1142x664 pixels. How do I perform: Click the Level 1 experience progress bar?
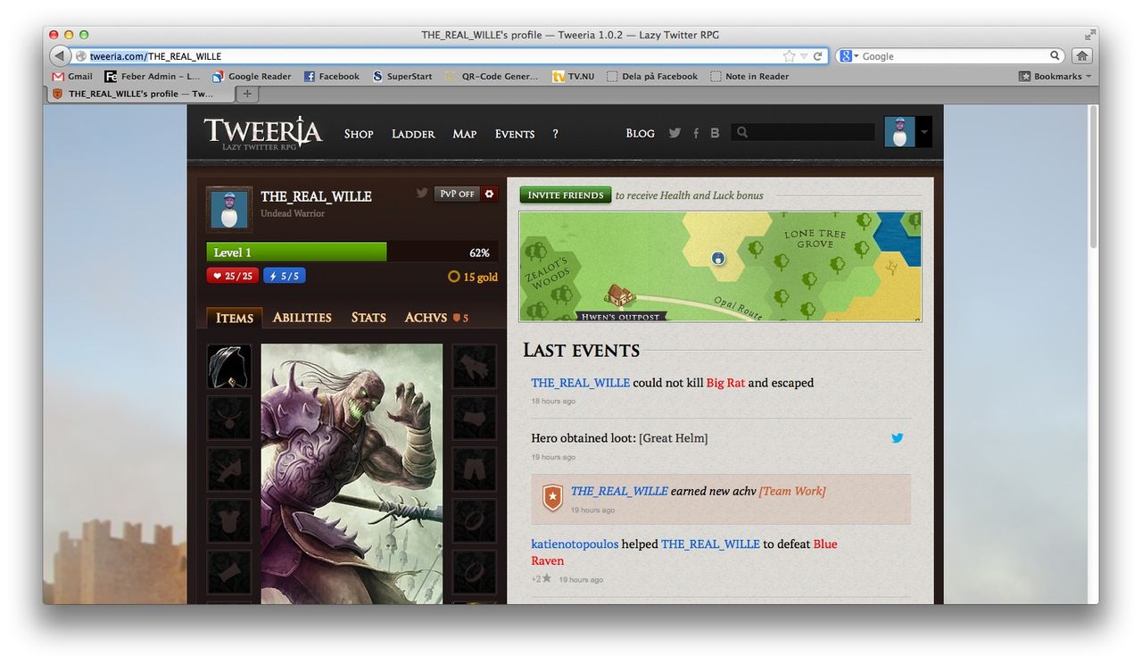pos(352,253)
